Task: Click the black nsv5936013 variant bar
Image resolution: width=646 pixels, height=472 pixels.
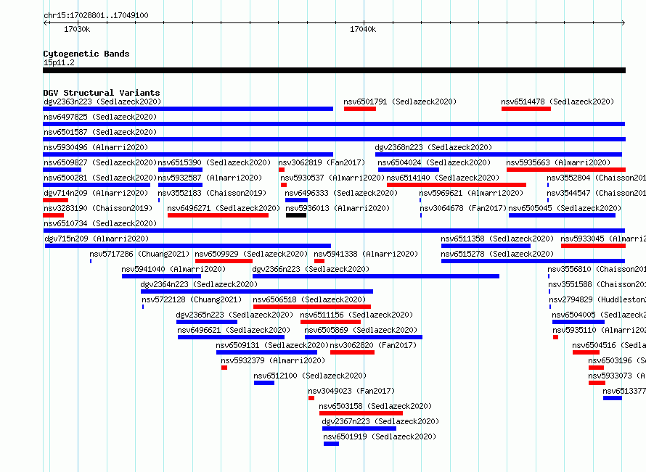Action: 296,215
